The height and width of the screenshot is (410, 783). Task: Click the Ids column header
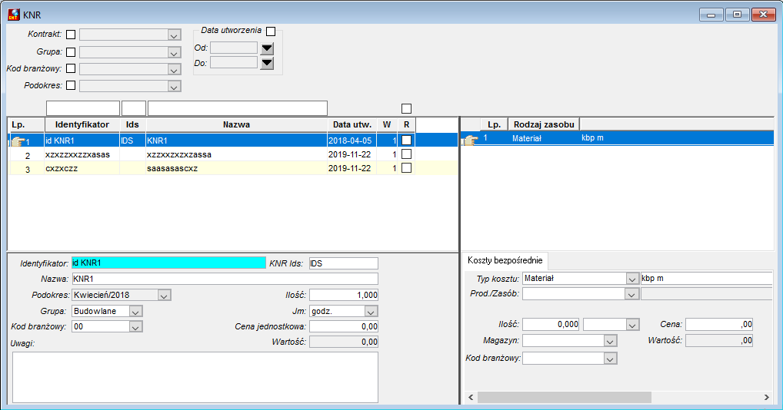click(x=132, y=124)
